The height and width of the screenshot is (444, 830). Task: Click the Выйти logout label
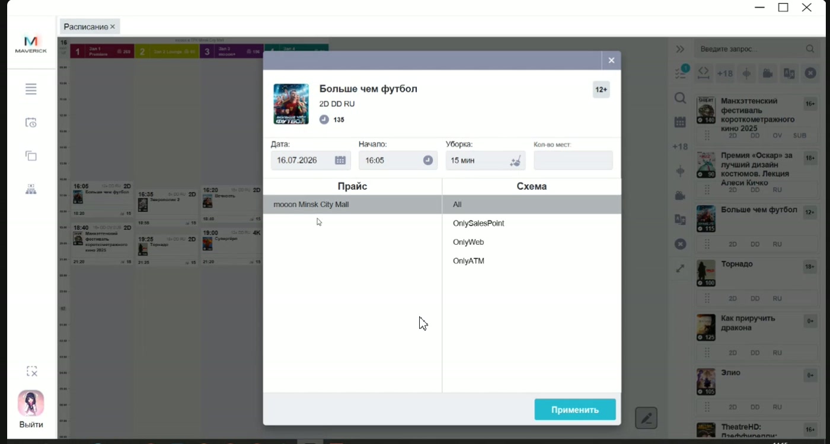[x=31, y=424]
